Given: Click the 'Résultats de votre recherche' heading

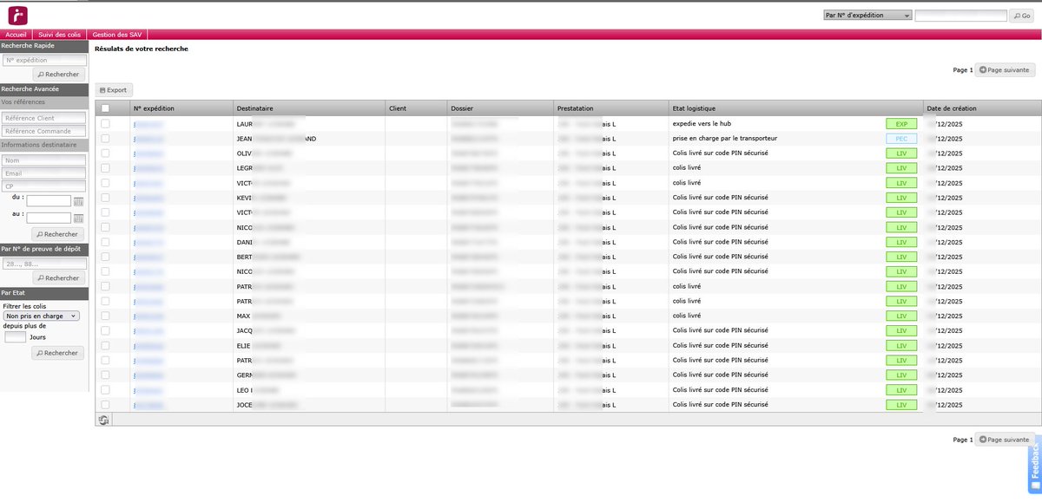Looking at the screenshot, I should 142,49.
